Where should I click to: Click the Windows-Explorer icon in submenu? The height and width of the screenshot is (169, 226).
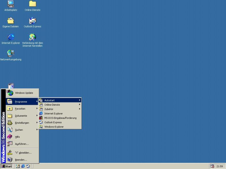tap(41, 126)
